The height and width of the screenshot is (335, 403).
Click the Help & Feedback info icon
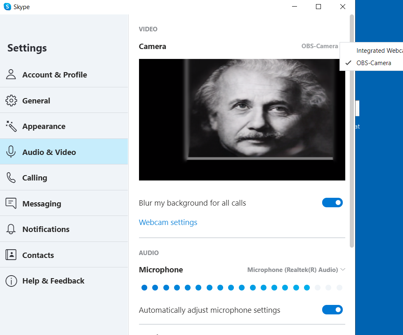point(11,281)
